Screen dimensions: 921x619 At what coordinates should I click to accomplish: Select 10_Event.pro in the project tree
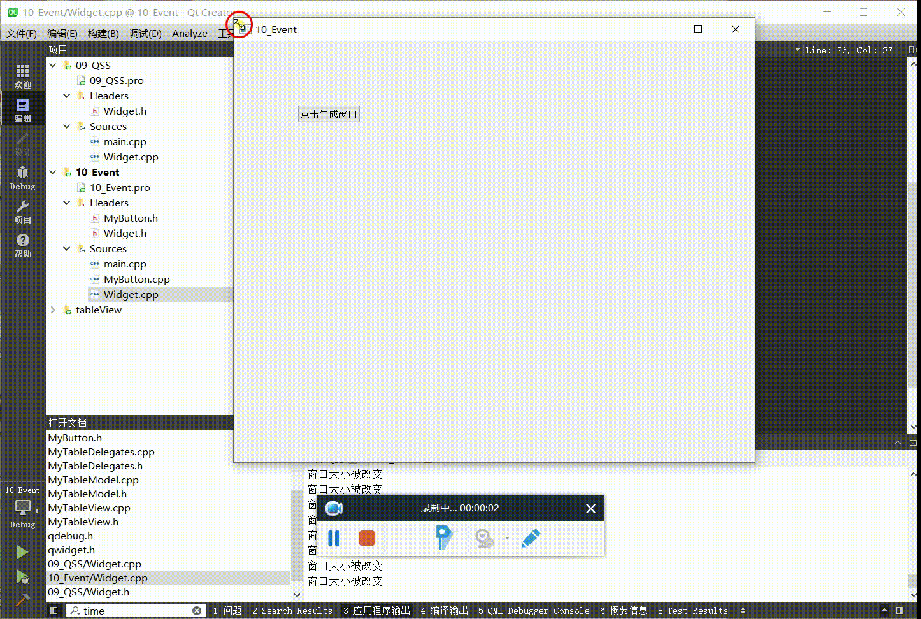click(x=120, y=187)
